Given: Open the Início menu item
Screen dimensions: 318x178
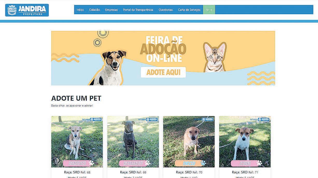Looking at the screenshot, I should pyautogui.click(x=80, y=10).
